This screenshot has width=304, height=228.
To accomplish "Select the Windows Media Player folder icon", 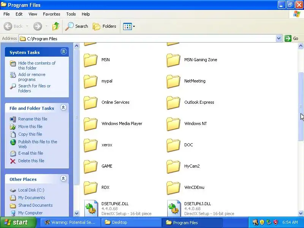I will (x=90, y=124).
